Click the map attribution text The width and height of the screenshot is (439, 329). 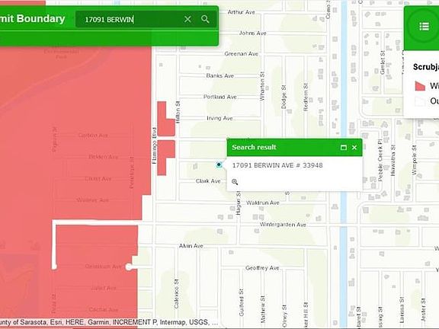coord(109,322)
